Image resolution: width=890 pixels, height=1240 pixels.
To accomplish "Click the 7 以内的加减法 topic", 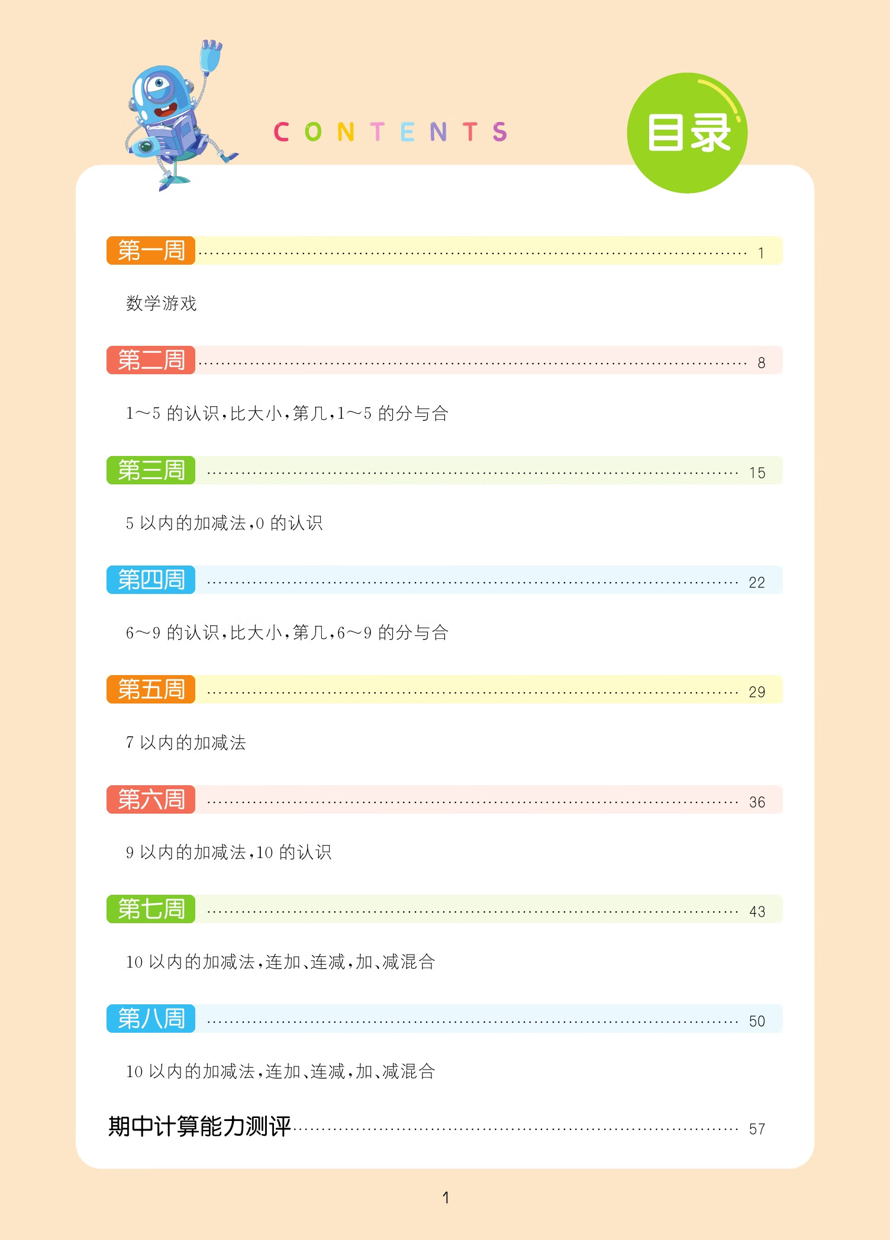I will pyautogui.click(x=186, y=743).
